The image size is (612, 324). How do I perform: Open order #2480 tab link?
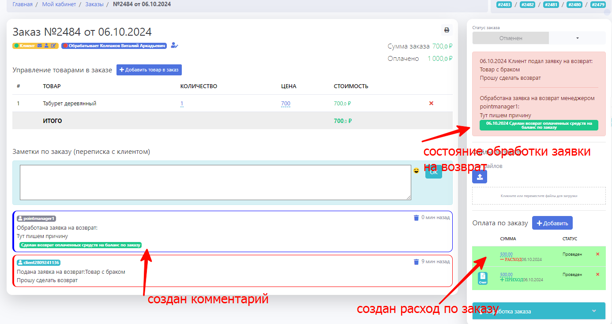coord(574,4)
